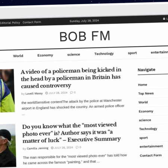Open Contact Form in top bar
This screenshot has width=168, height=168.
click(32, 22)
